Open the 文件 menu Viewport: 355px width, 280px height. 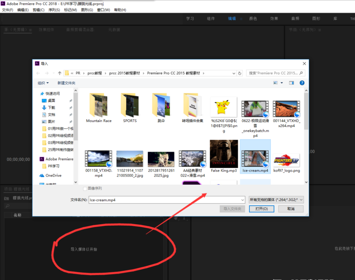click(x=7, y=10)
